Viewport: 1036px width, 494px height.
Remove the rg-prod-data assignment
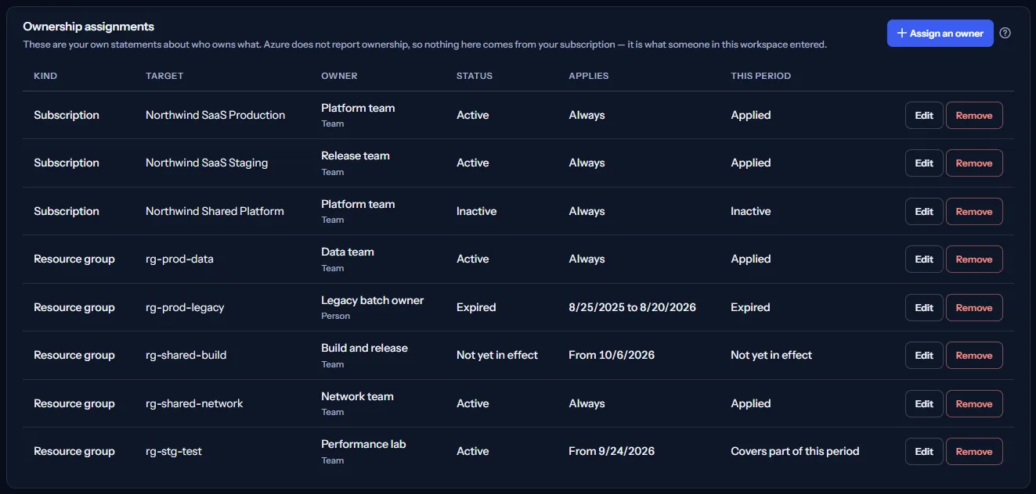coord(974,260)
